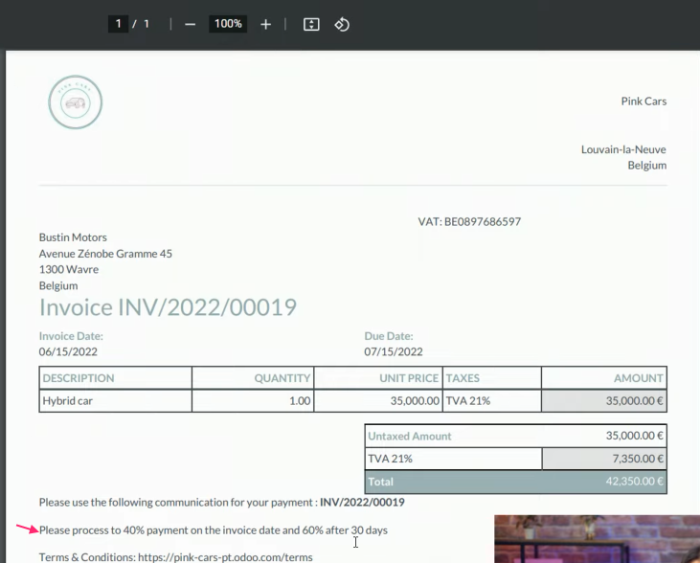This screenshot has height=563, width=700.
Task: Select the current page number field
Action: [119, 24]
